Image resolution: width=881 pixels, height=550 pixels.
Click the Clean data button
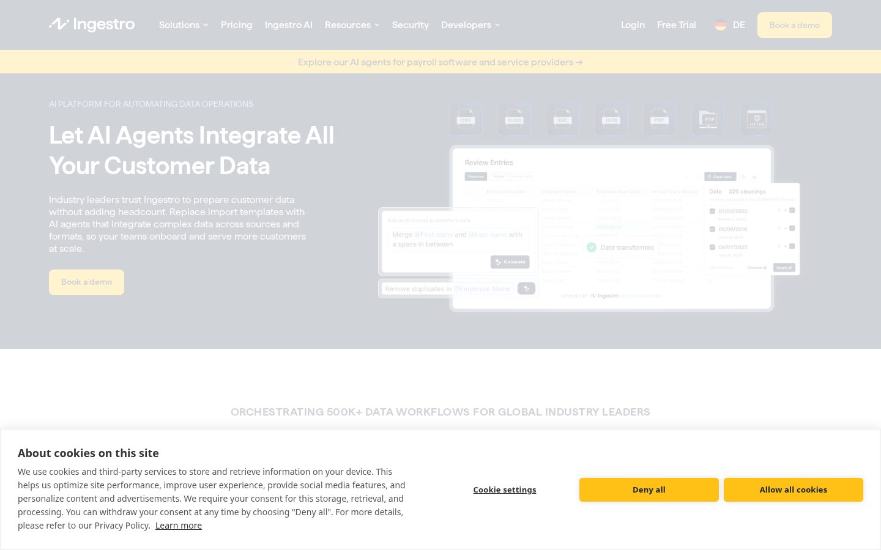(x=719, y=177)
